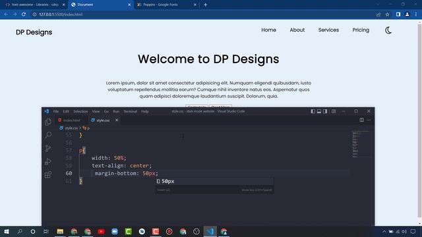Split the editor to the right
Viewport: 422px width, 237px height.
pos(362,120)
